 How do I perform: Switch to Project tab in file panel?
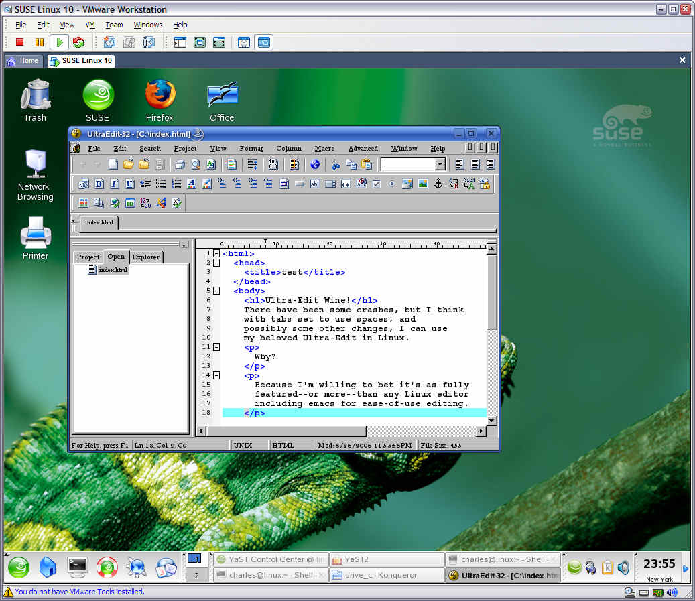click(x=88, y=257)
